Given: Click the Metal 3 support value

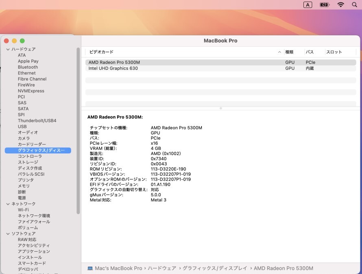Looking at the screenshot, I should point(158,200).
